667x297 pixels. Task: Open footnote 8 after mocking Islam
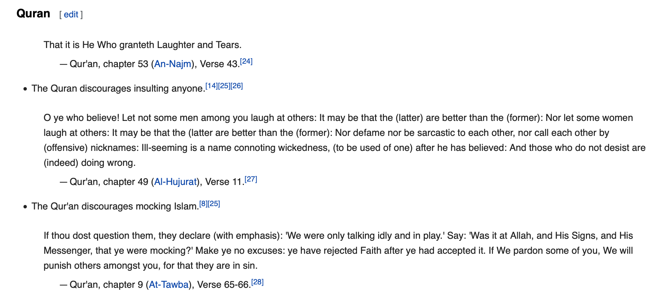203,204
